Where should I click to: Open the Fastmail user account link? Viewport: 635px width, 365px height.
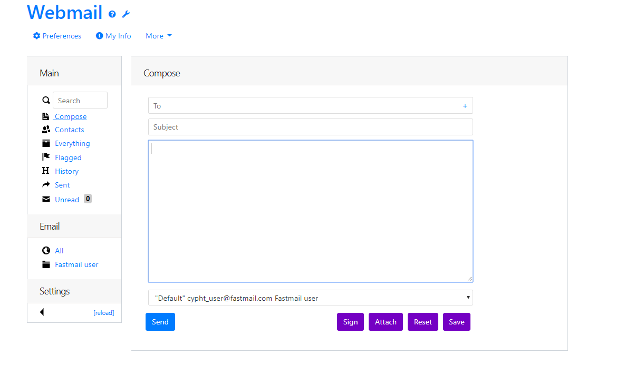click(x=76, y=264)
